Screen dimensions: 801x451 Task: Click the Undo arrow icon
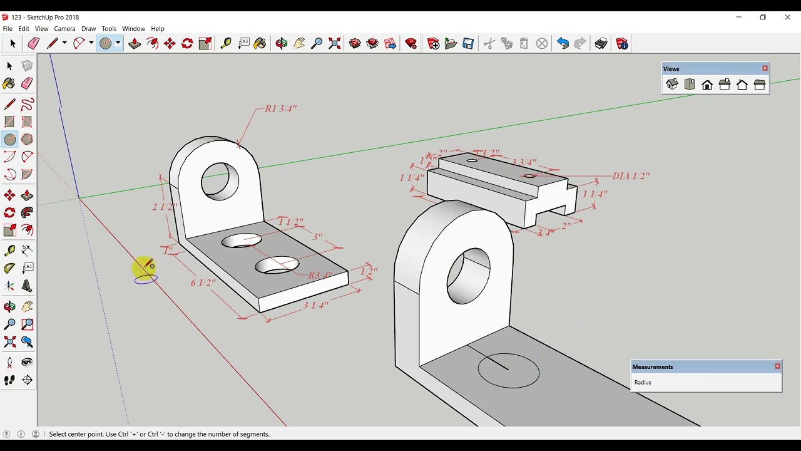[x=563, y=43]
